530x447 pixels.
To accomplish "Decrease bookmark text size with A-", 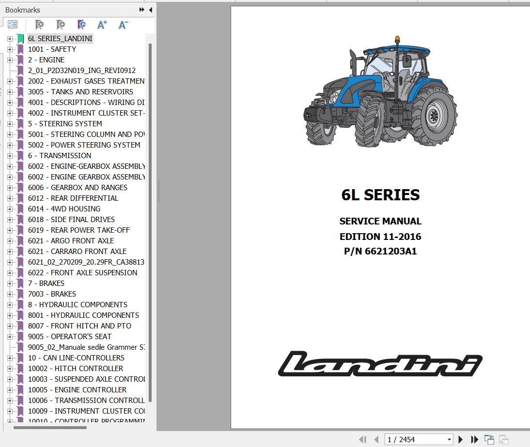I will (x=123, y=24).
